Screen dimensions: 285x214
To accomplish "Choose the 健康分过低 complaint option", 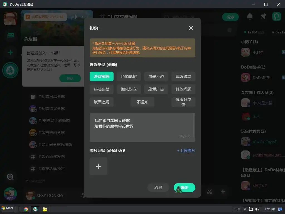I will (x=183, y=102).
